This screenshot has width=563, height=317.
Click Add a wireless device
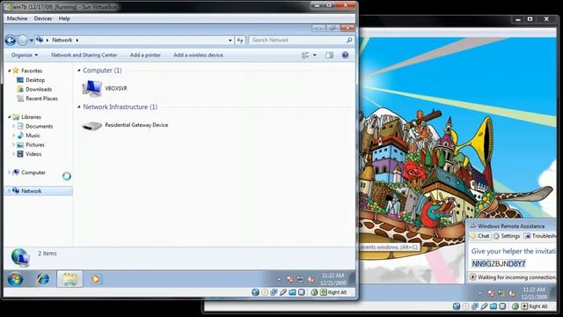click(198, 55)
